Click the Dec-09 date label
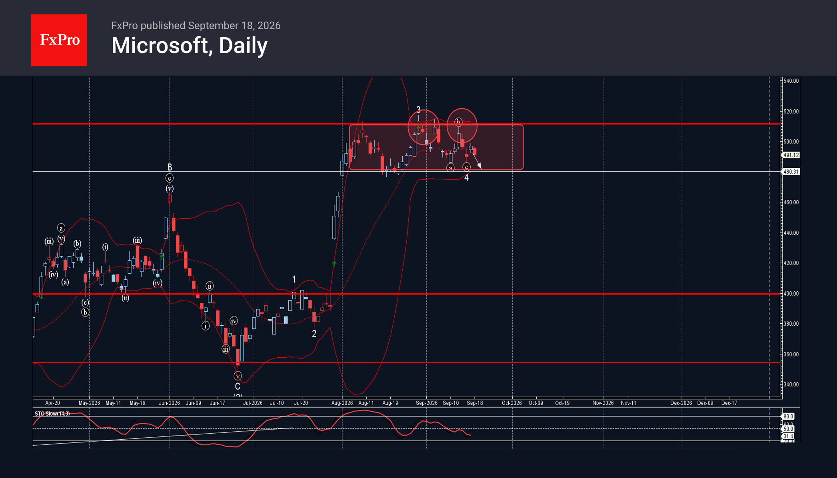Image resolution: width=837 pixels, height=478 pixels. 705,403
